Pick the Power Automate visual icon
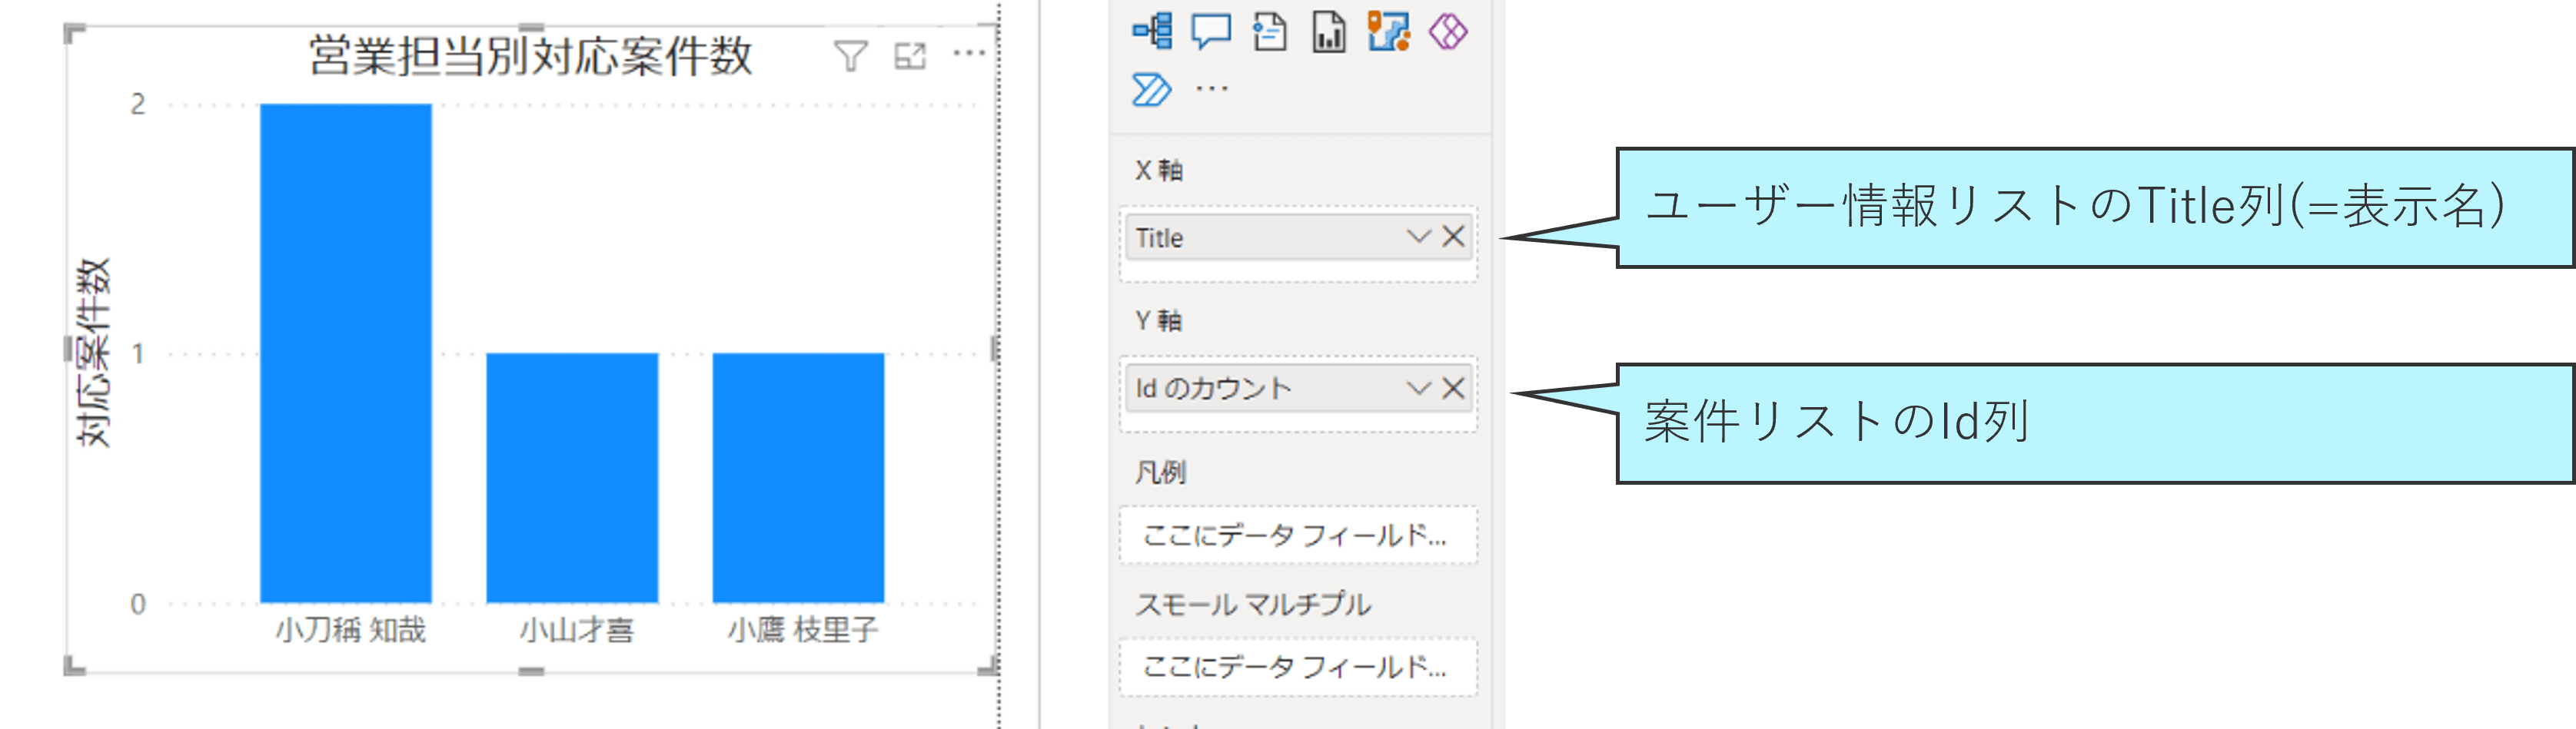Screen dimensions: 2576x729 (x=1151, y=90)
